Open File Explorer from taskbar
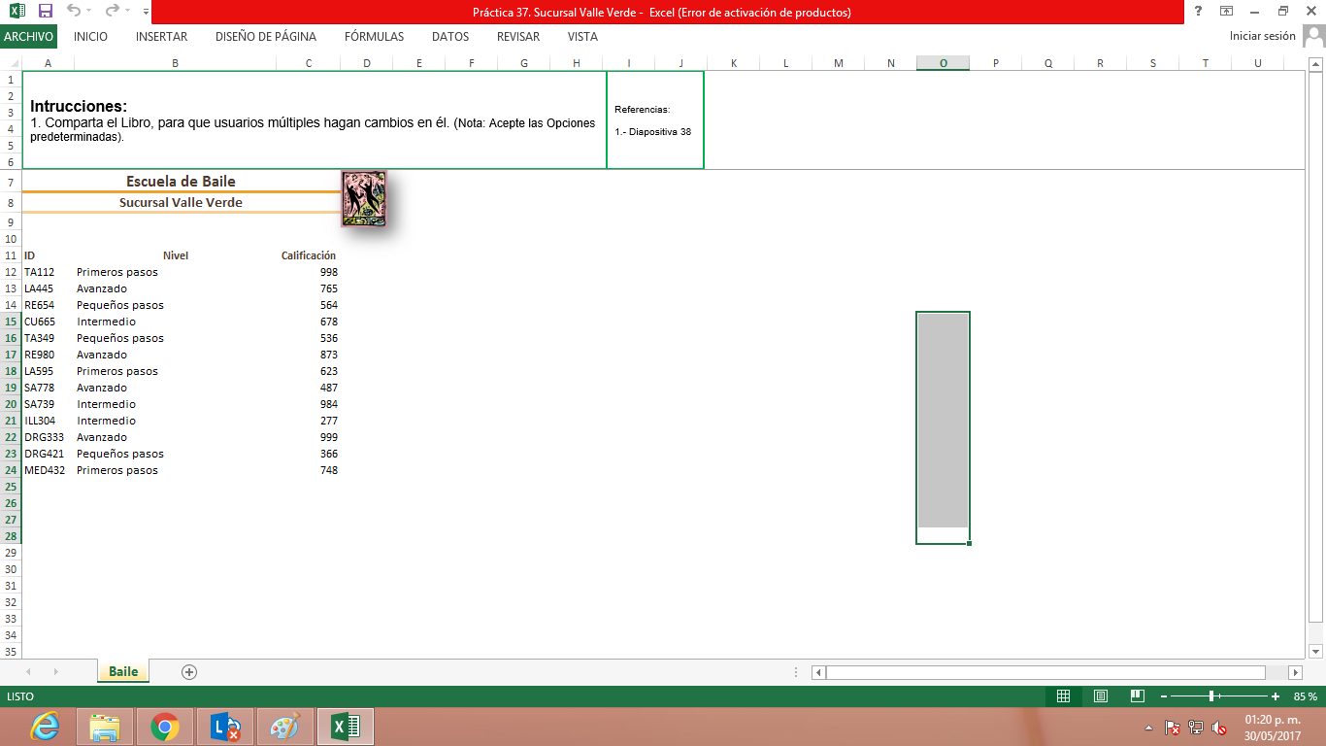1326x746 pixels. (x=105, y=727)
